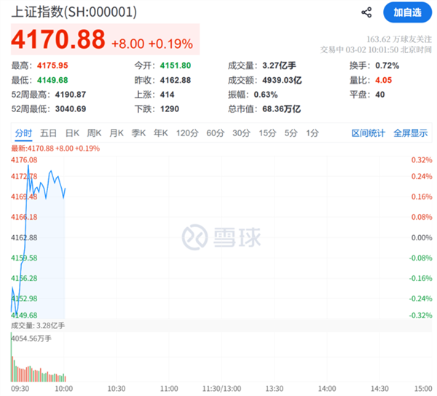
Task: Open the 季K chart tab
Action: point(138,133)
